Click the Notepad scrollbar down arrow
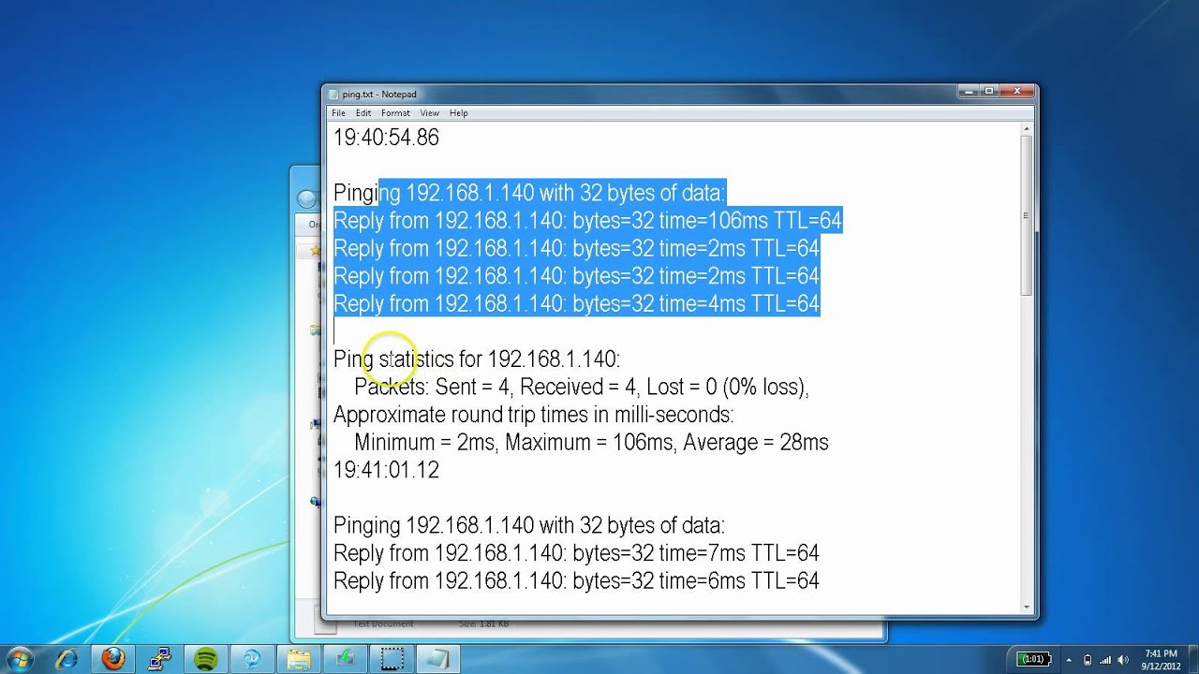Viewport: 1199px width, 674px height. pos(1026,607)
